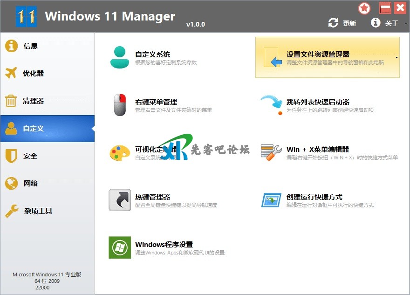410x295 pixels.
Task: Click the Windows 11 Manager logo
Action: pyautogui.click(x=26, y=17)
